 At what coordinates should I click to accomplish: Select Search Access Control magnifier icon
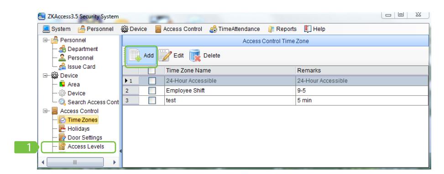coord(63,102)
